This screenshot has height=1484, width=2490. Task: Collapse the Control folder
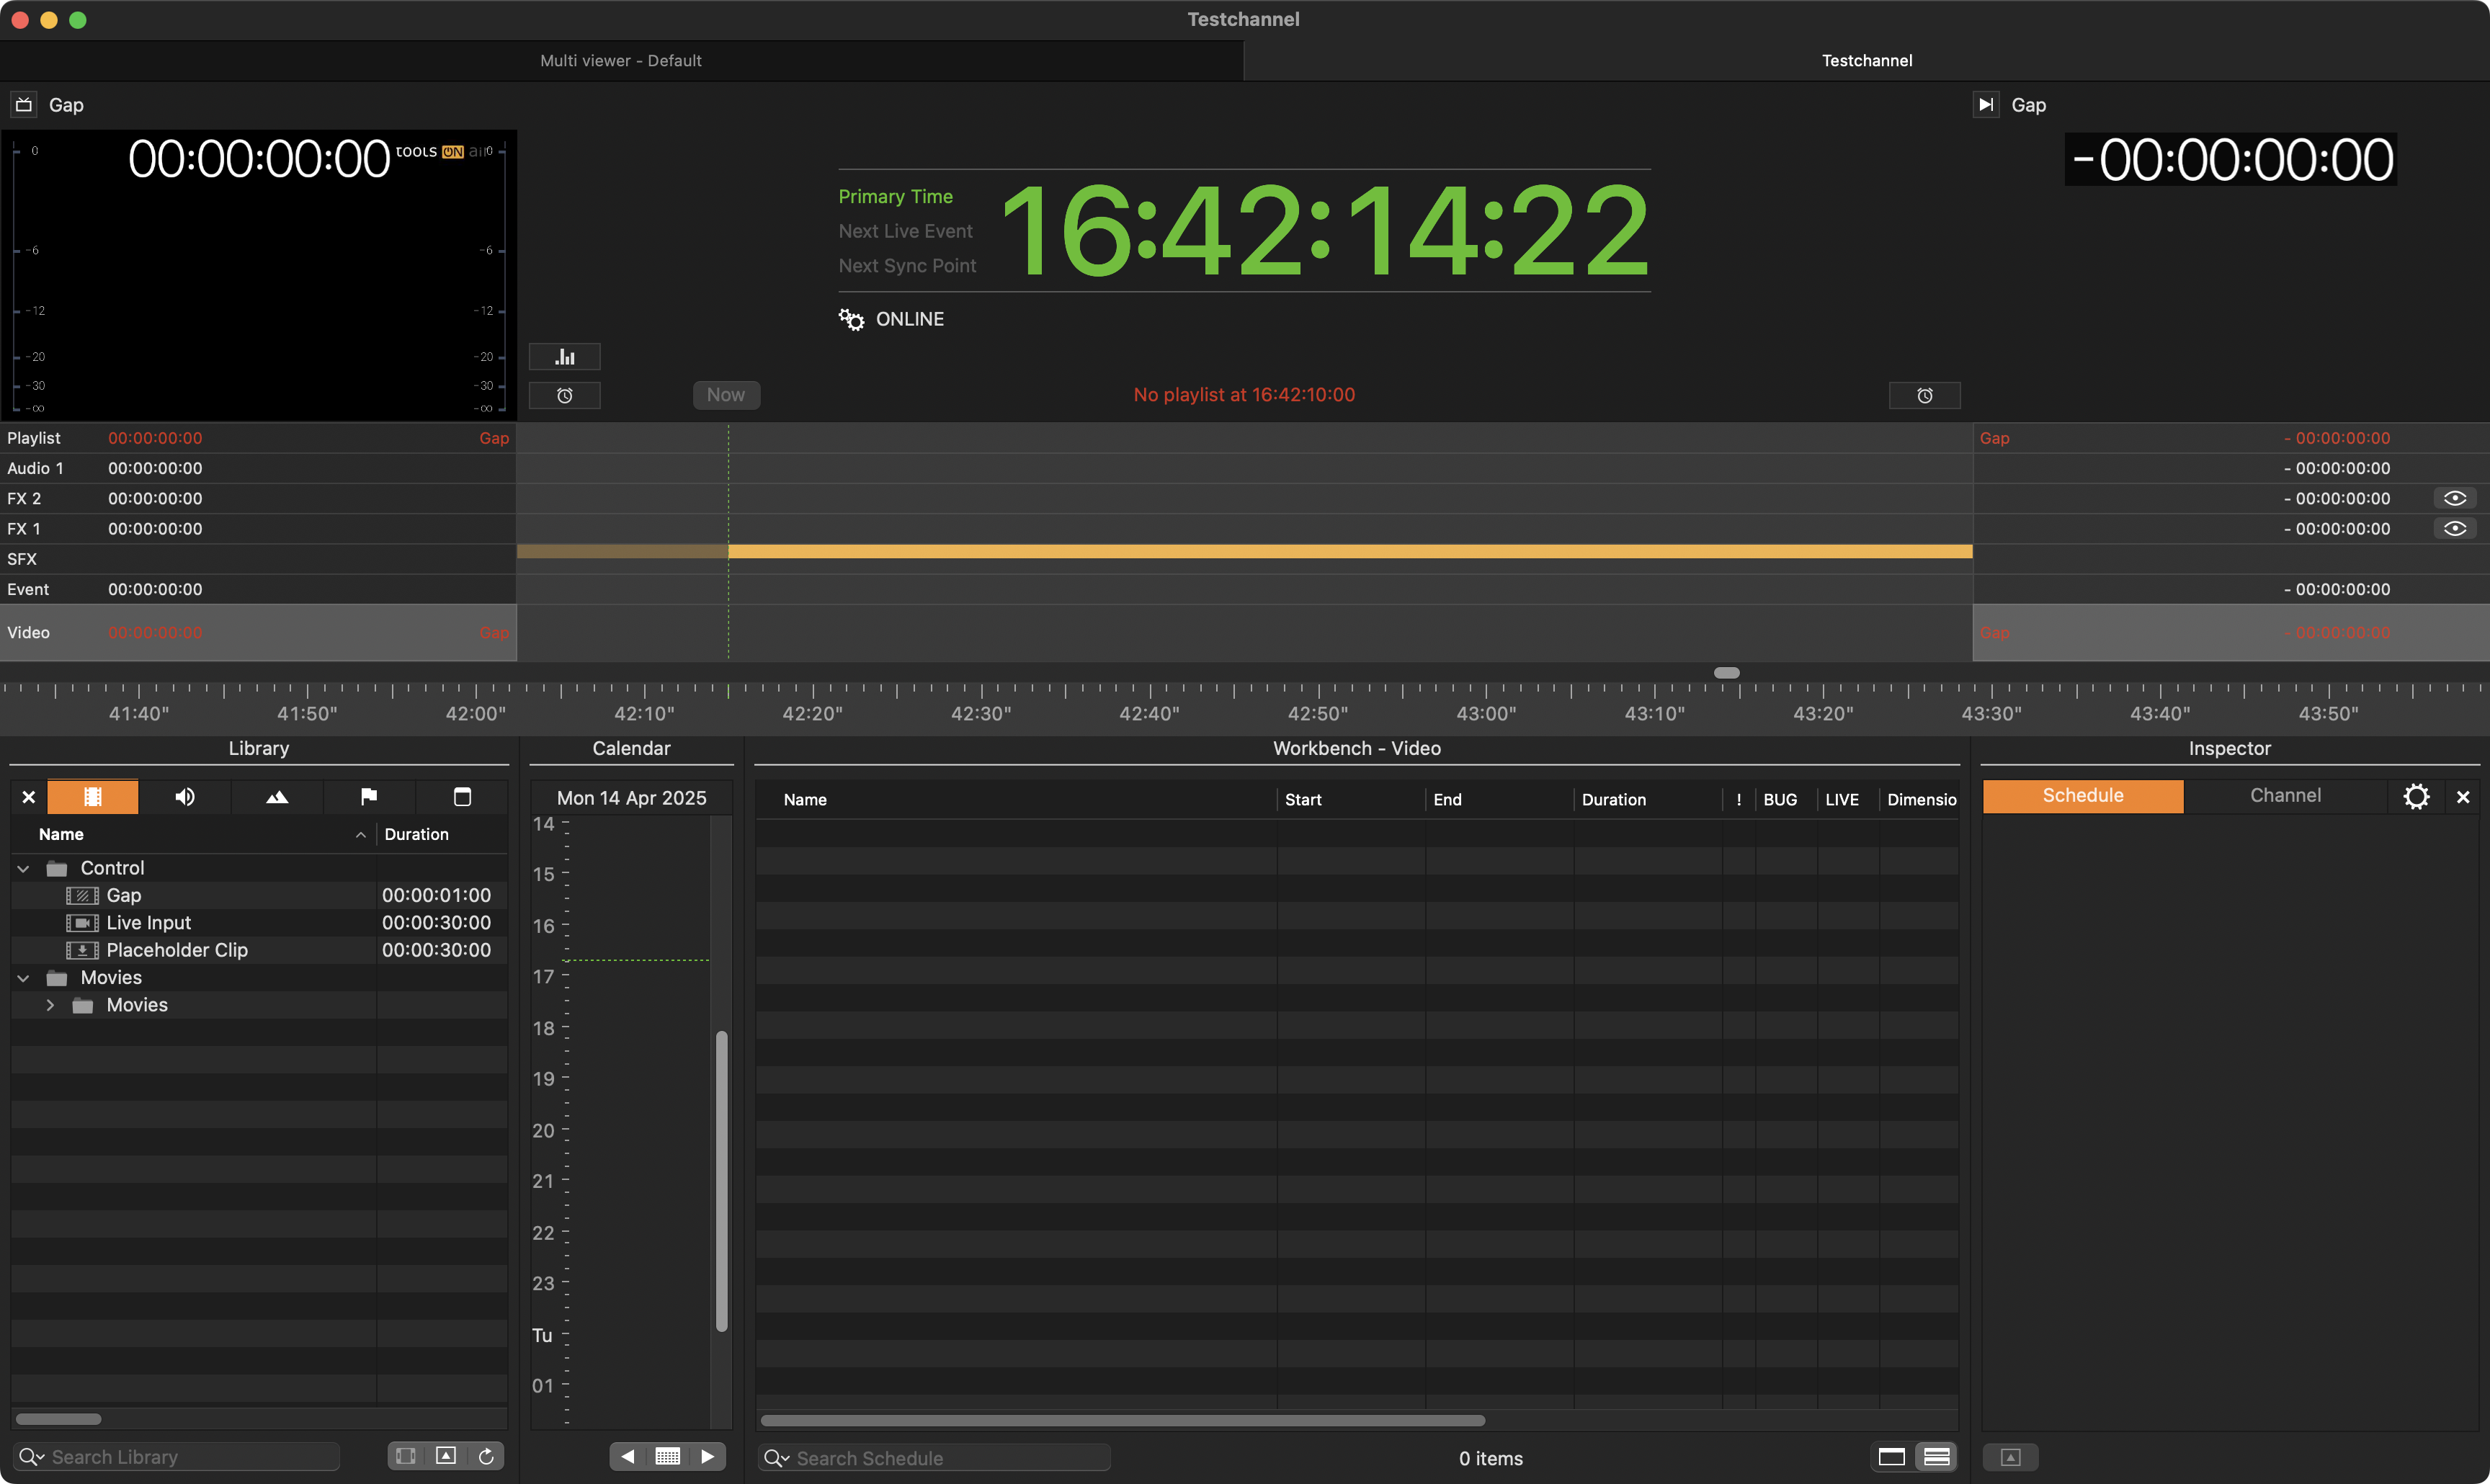pyautogui.click(x=24, y=869)
